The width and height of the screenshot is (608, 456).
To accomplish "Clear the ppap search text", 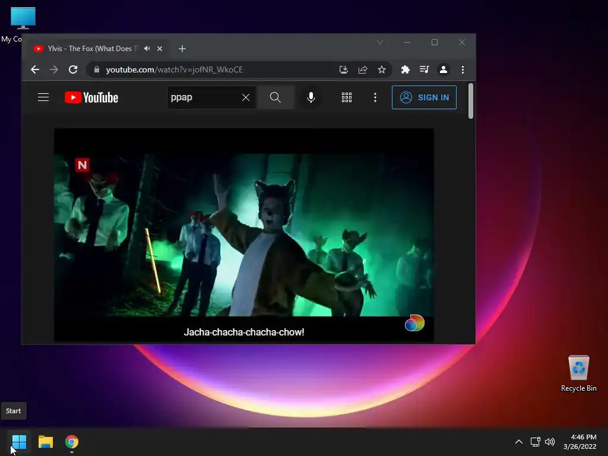I will click(246, 97).
